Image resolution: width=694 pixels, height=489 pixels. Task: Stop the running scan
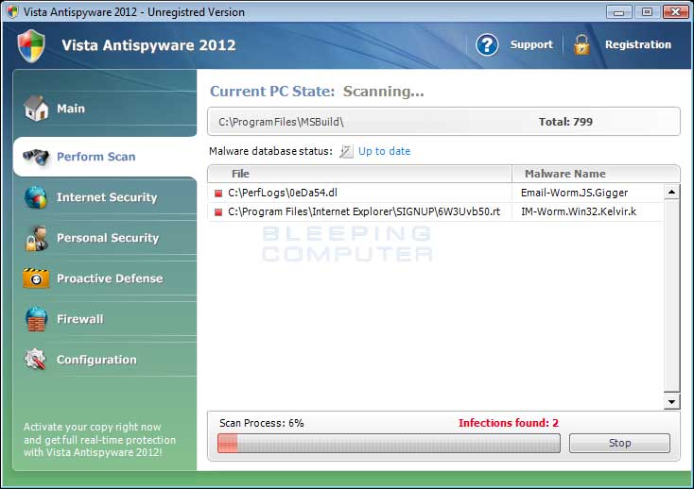point(619,443)
